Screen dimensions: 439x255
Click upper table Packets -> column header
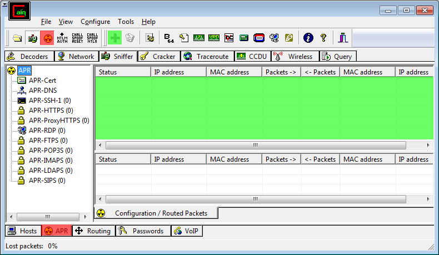point(281,72)
